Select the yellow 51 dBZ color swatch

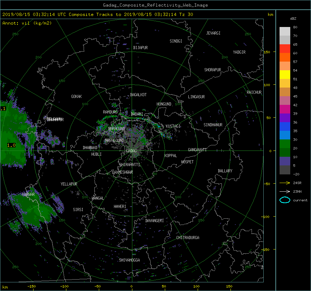tap(285, 75)
